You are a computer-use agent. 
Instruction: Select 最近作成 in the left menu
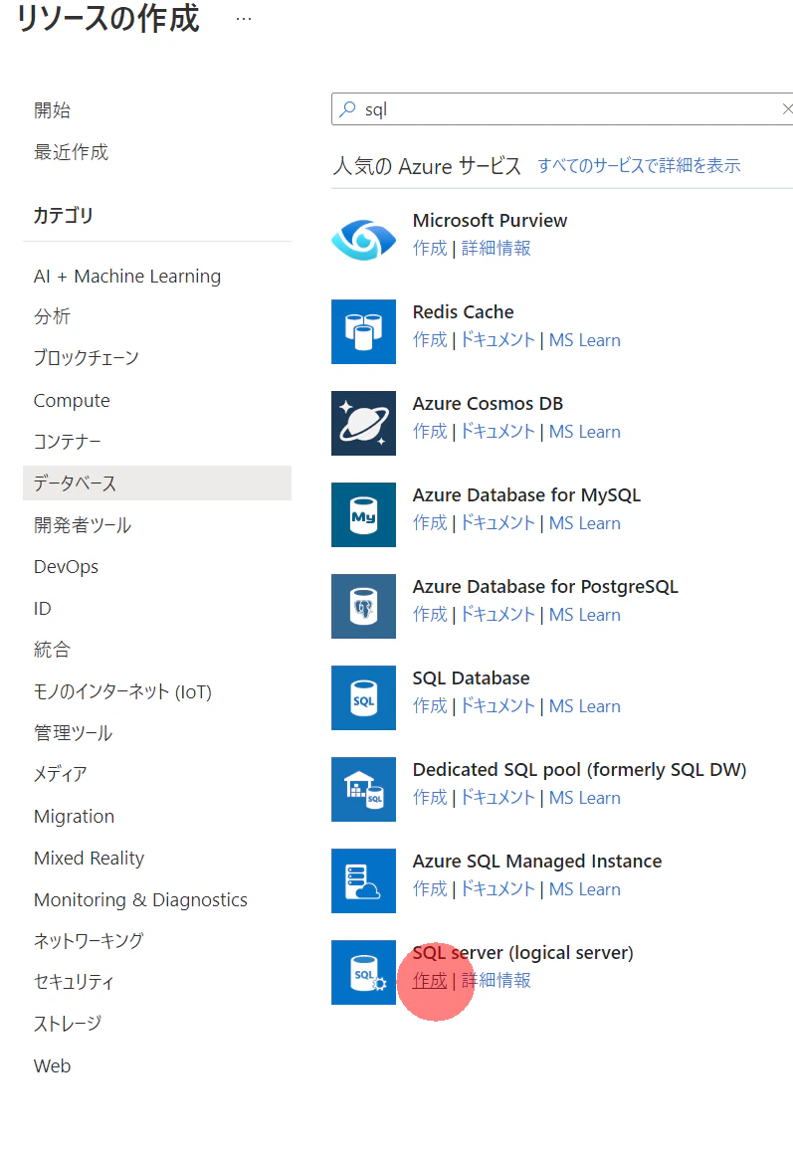coord(71,152)
